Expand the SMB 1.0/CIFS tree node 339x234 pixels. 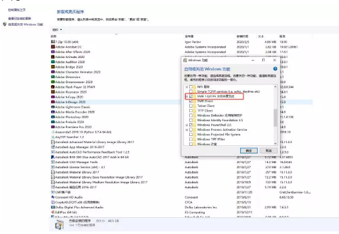click(x=187, y=96)
